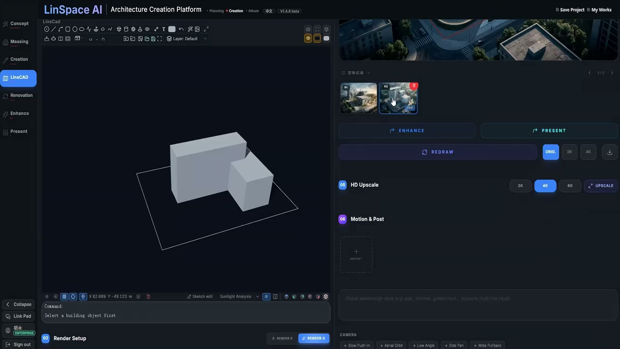This screenshot has width=620, height=349.
Task: Focus the global walkthrough style input
Action: [478, 305]
